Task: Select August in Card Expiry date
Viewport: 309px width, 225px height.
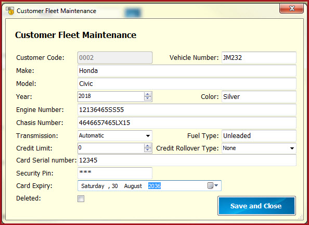Action: tap(133, 186)
